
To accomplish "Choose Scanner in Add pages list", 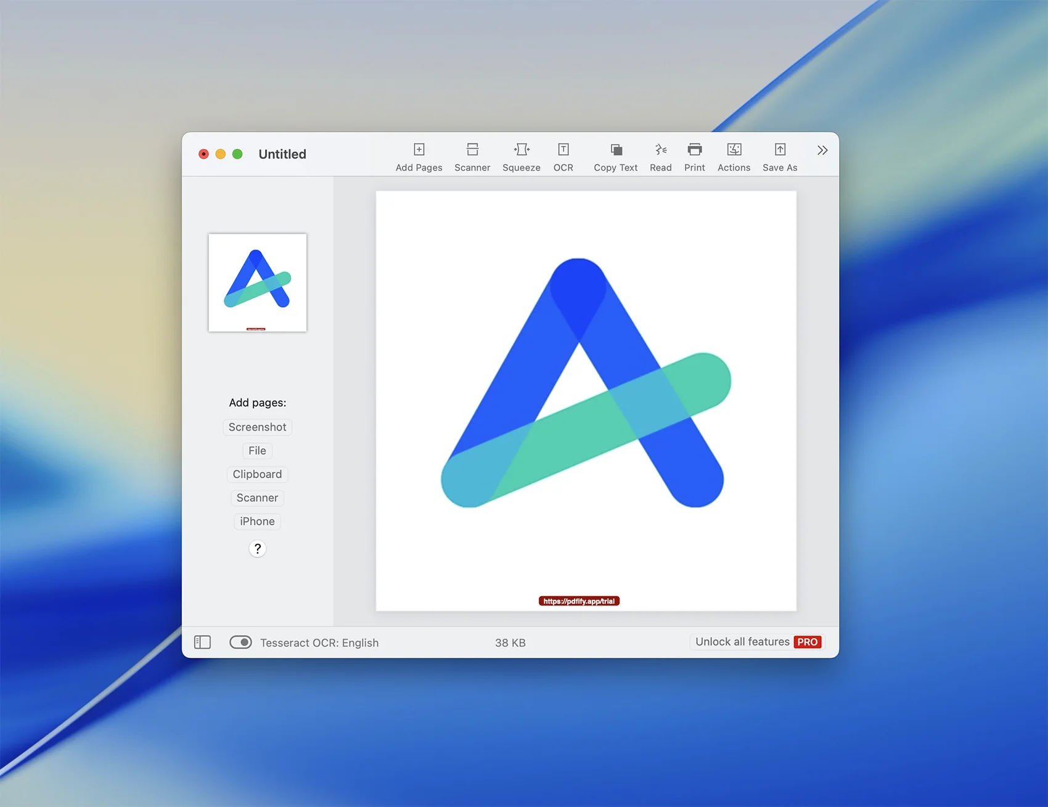I will pyautogui.click(x=257, y=498).
